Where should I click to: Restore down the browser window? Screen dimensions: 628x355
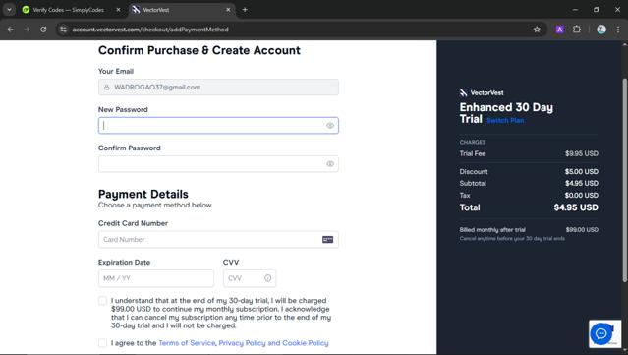click(x=597, y=10)
